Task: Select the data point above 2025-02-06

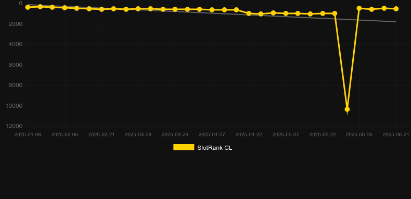Action: point(65,8)
